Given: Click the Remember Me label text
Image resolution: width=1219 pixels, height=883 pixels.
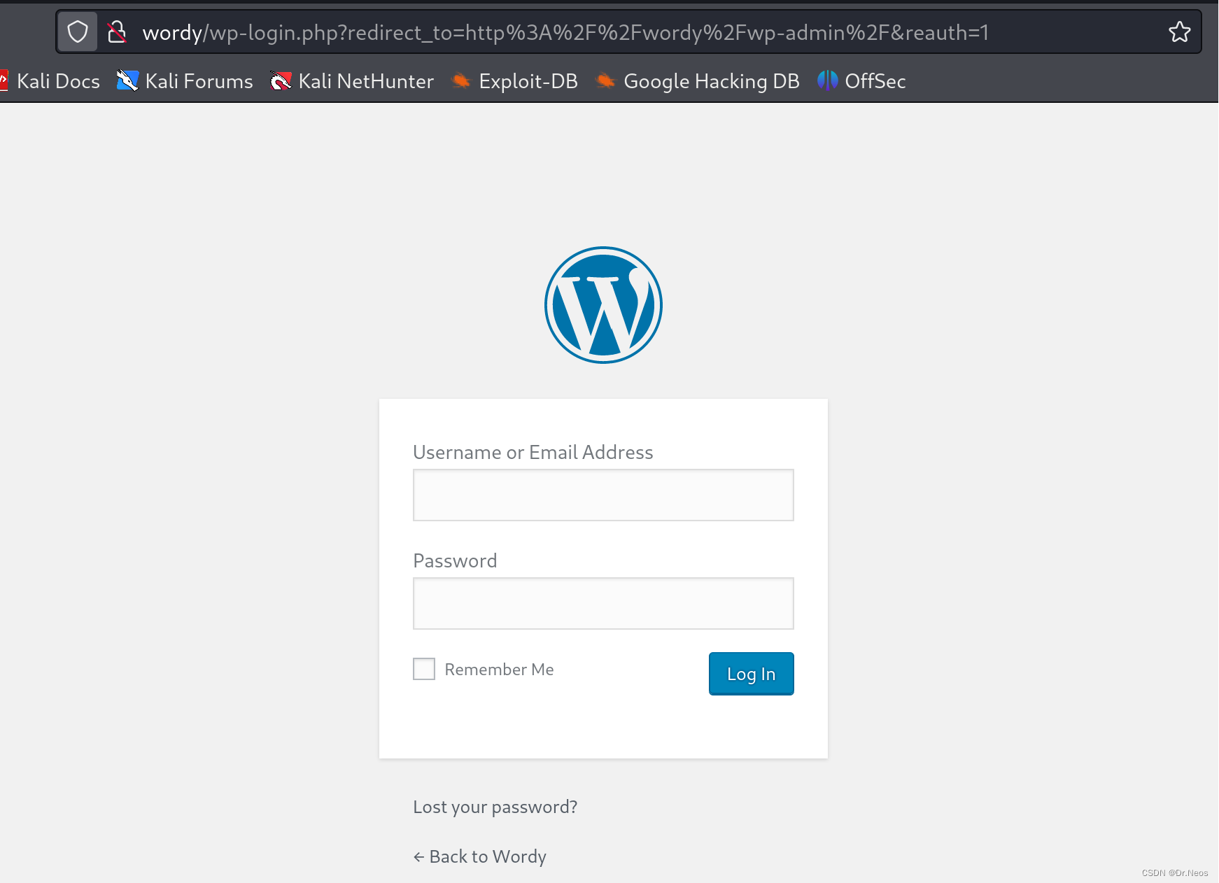Looking at the screenshot, I should [499, 670].
